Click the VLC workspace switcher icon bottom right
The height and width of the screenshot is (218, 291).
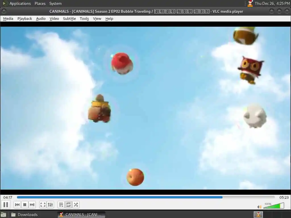pyautogui.click(x=258, y=215)
